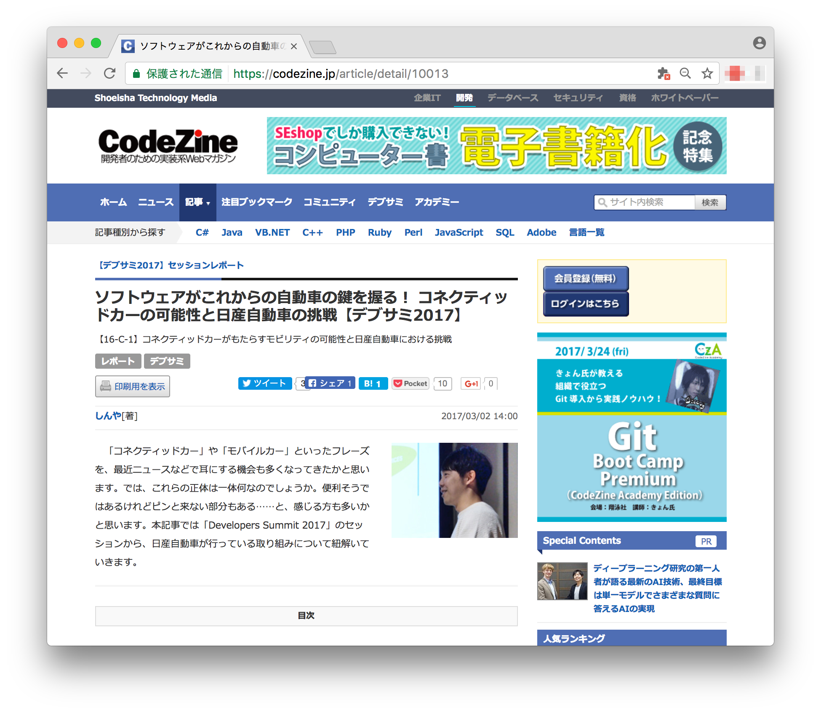Click the 会員登録(無料) registration button

(x=585, y=278)
